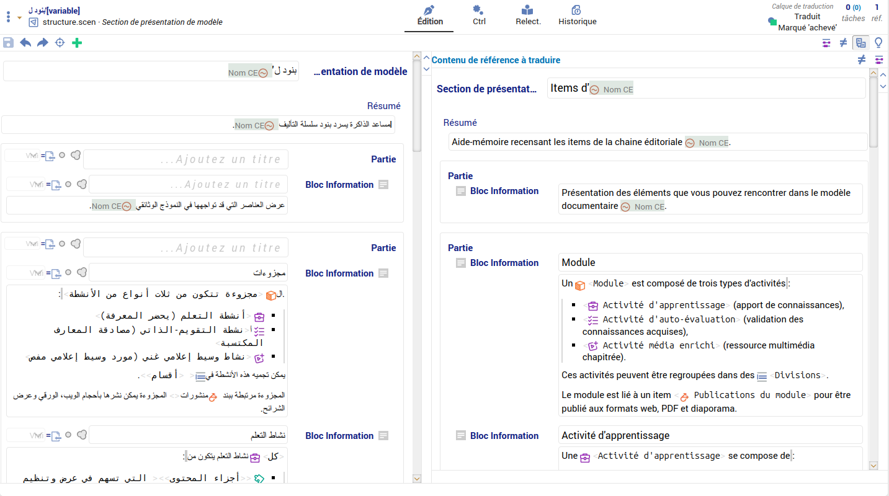889x496 pixels.
Task: Toggle the translation reference panel button
Action: click(860, 43)
